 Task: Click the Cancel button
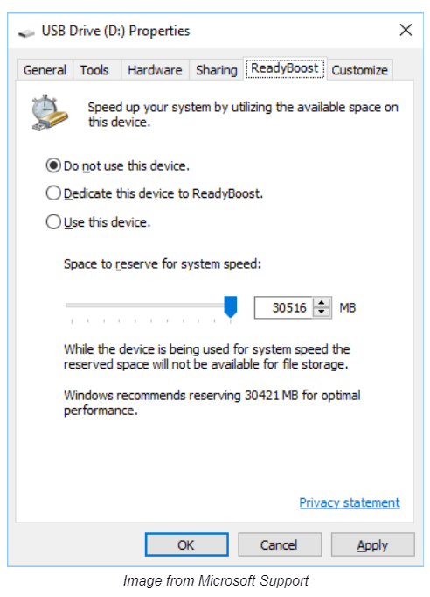280,544
